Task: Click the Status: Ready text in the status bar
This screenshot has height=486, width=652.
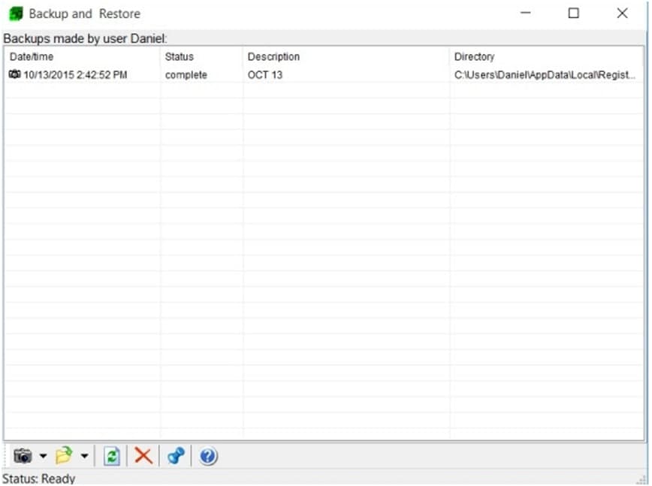Action: tap(38, 478)
